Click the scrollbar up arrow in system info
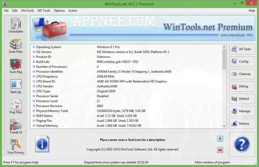The image size is (259, 167). point(224,47)
